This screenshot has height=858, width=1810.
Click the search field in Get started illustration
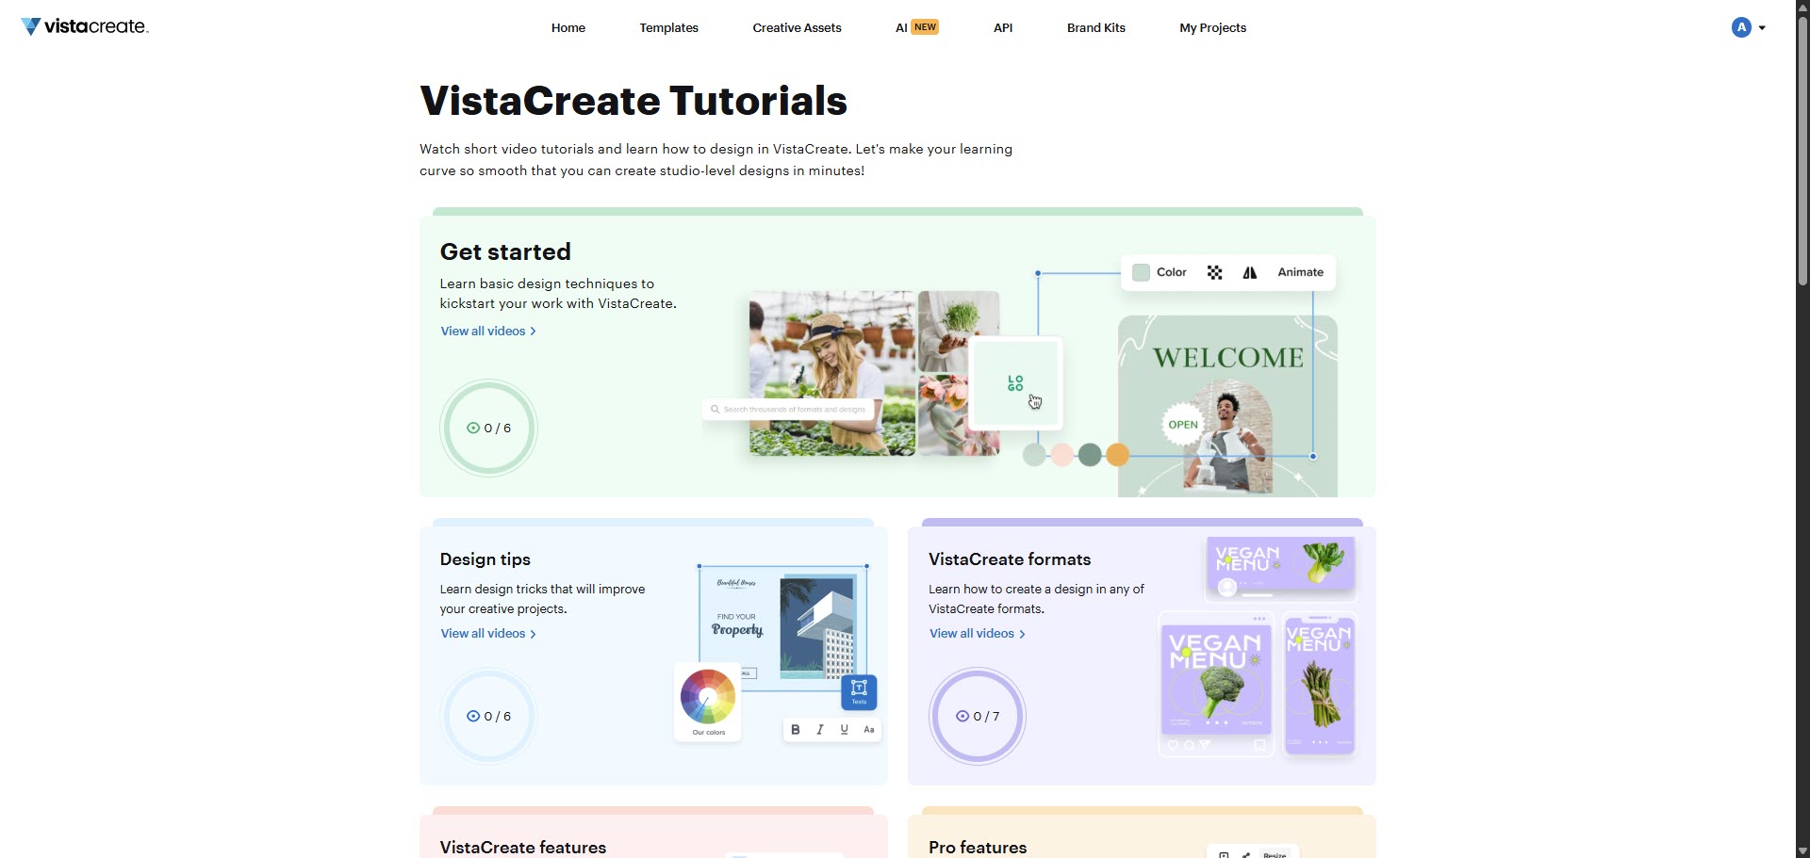point(790,410)
